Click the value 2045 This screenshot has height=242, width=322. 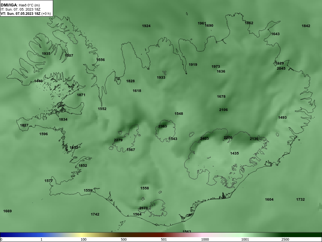tap(281, 68)
